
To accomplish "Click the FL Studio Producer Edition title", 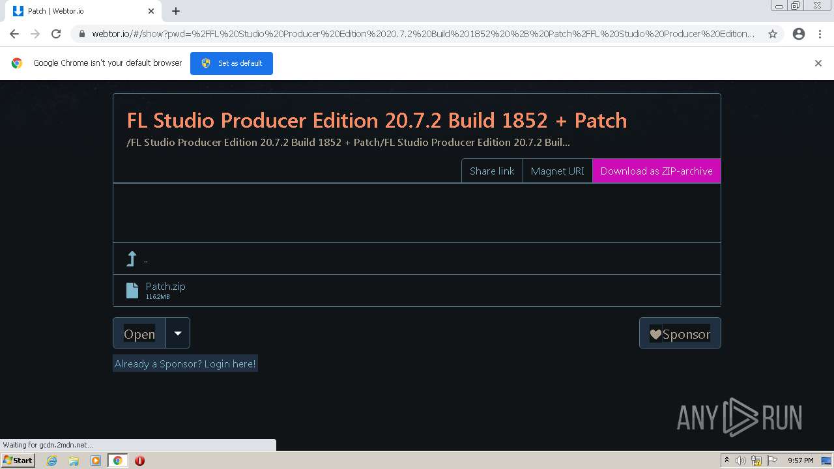I will (377, 120).
